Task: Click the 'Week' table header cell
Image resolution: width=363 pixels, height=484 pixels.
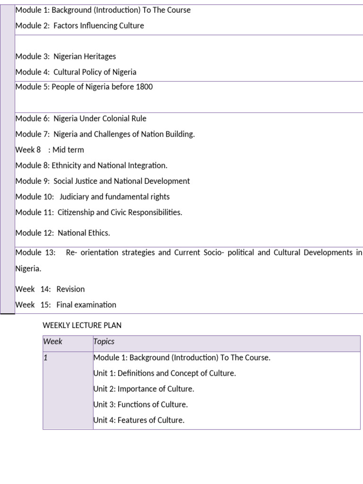Action: [68, 344]
